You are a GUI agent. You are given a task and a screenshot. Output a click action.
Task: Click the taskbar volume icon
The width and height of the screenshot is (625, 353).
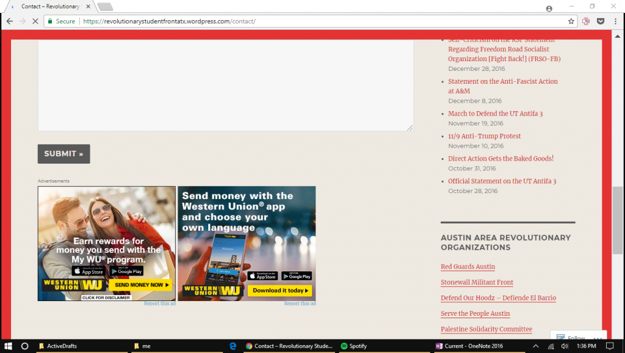click(565, 346)
